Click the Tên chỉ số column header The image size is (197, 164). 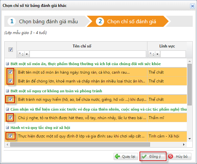82,46
